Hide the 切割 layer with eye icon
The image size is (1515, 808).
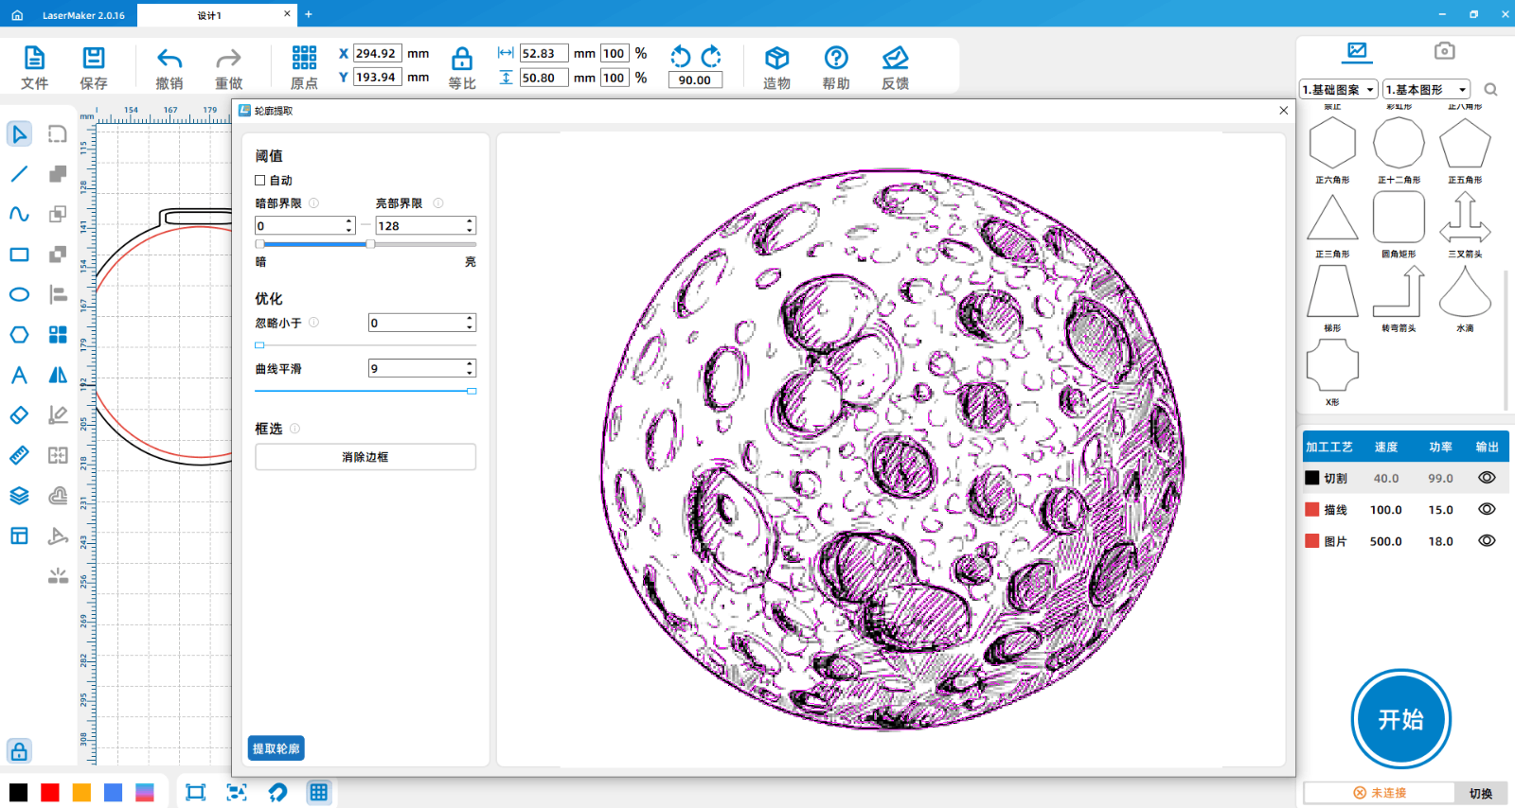(x=1487, y=478)
